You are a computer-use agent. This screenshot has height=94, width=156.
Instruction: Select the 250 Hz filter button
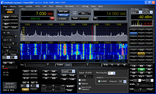tap(133, 73)
